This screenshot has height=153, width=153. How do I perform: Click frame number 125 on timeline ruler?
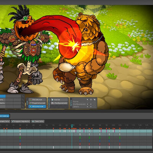[146, 125]
